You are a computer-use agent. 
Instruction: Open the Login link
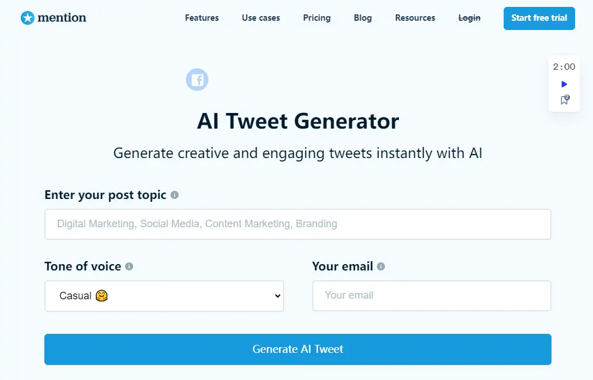point(469,18)
